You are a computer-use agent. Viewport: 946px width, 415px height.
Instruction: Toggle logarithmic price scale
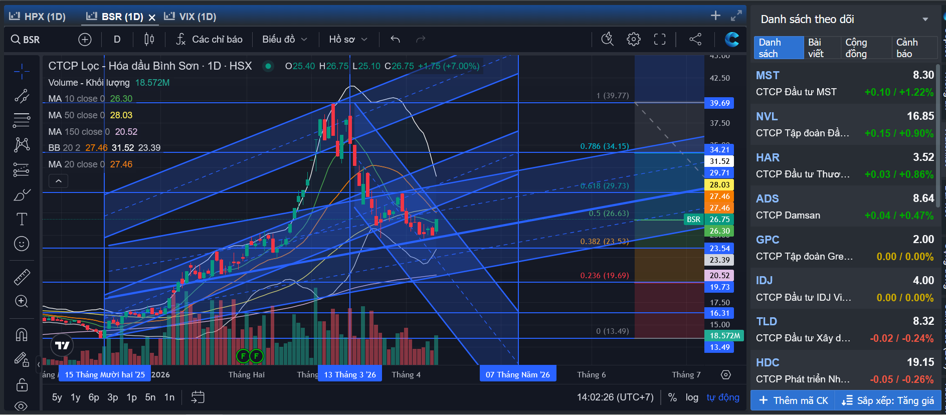tap(692, 397)
